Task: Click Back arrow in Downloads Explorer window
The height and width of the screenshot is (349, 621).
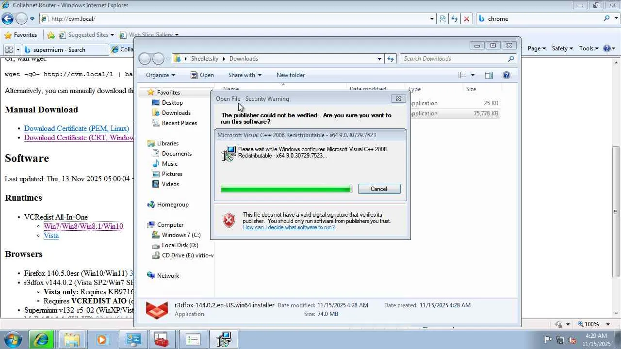Action: [x=145, y=59]
